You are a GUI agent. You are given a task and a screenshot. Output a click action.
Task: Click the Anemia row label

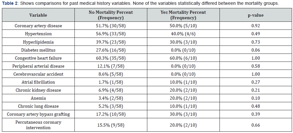click(x=38, y=98)
